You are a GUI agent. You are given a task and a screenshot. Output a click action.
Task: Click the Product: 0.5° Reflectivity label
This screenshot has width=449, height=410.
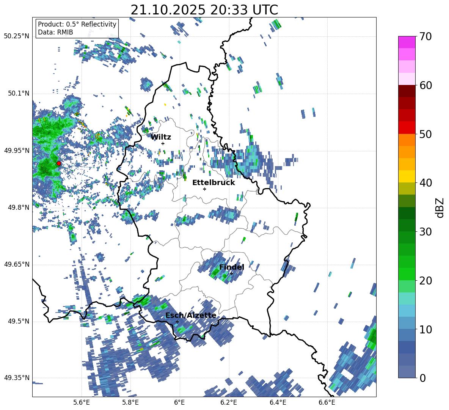[77, 24]
